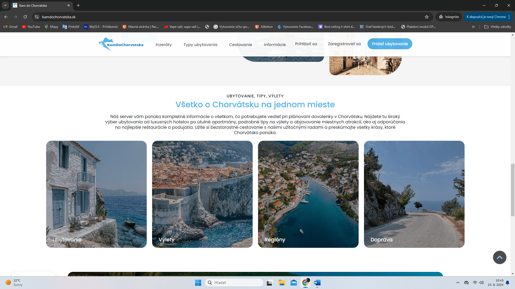Open the Hlavná stránka | Pac... bookmark

pos(141,27)
